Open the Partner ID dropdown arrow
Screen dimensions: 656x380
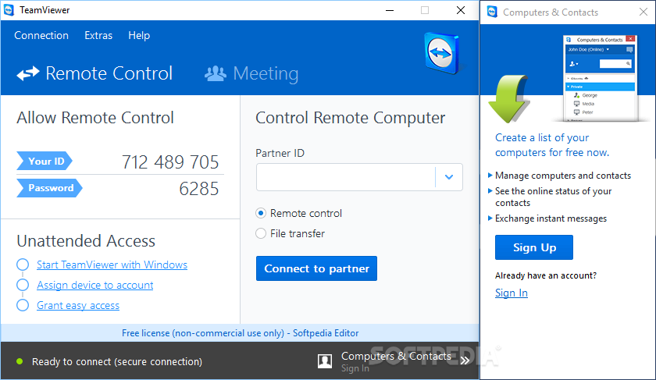(x=449, y=177)
